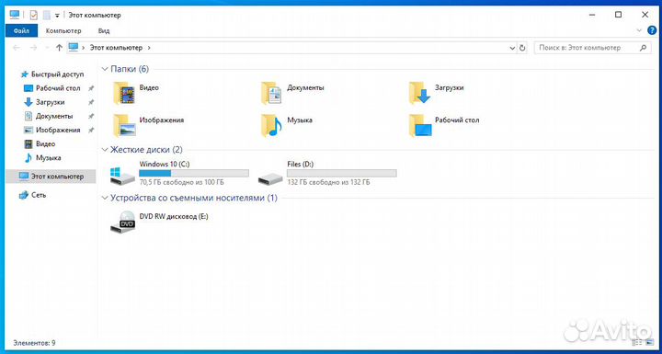Unpin Документы via its pin icon
The image size is (662, 354).
point(90,116)
